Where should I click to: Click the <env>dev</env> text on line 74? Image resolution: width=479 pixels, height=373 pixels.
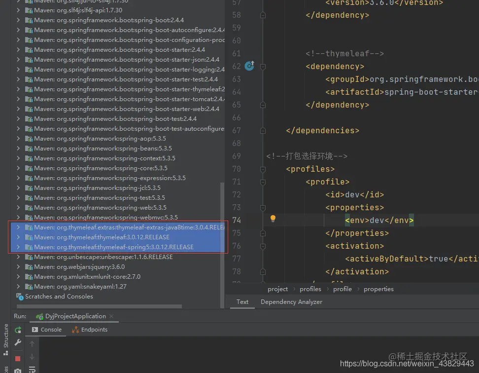tap(379, 220)
